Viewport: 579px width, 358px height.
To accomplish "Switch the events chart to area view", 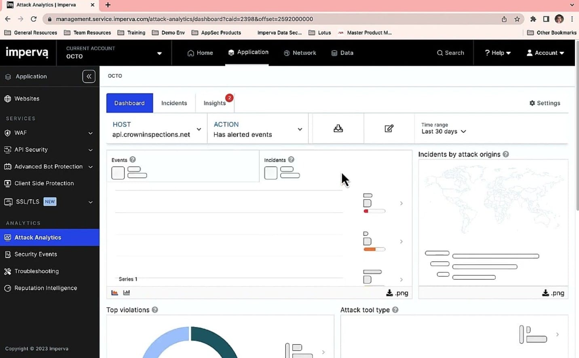I will click(x=115, y=293).
